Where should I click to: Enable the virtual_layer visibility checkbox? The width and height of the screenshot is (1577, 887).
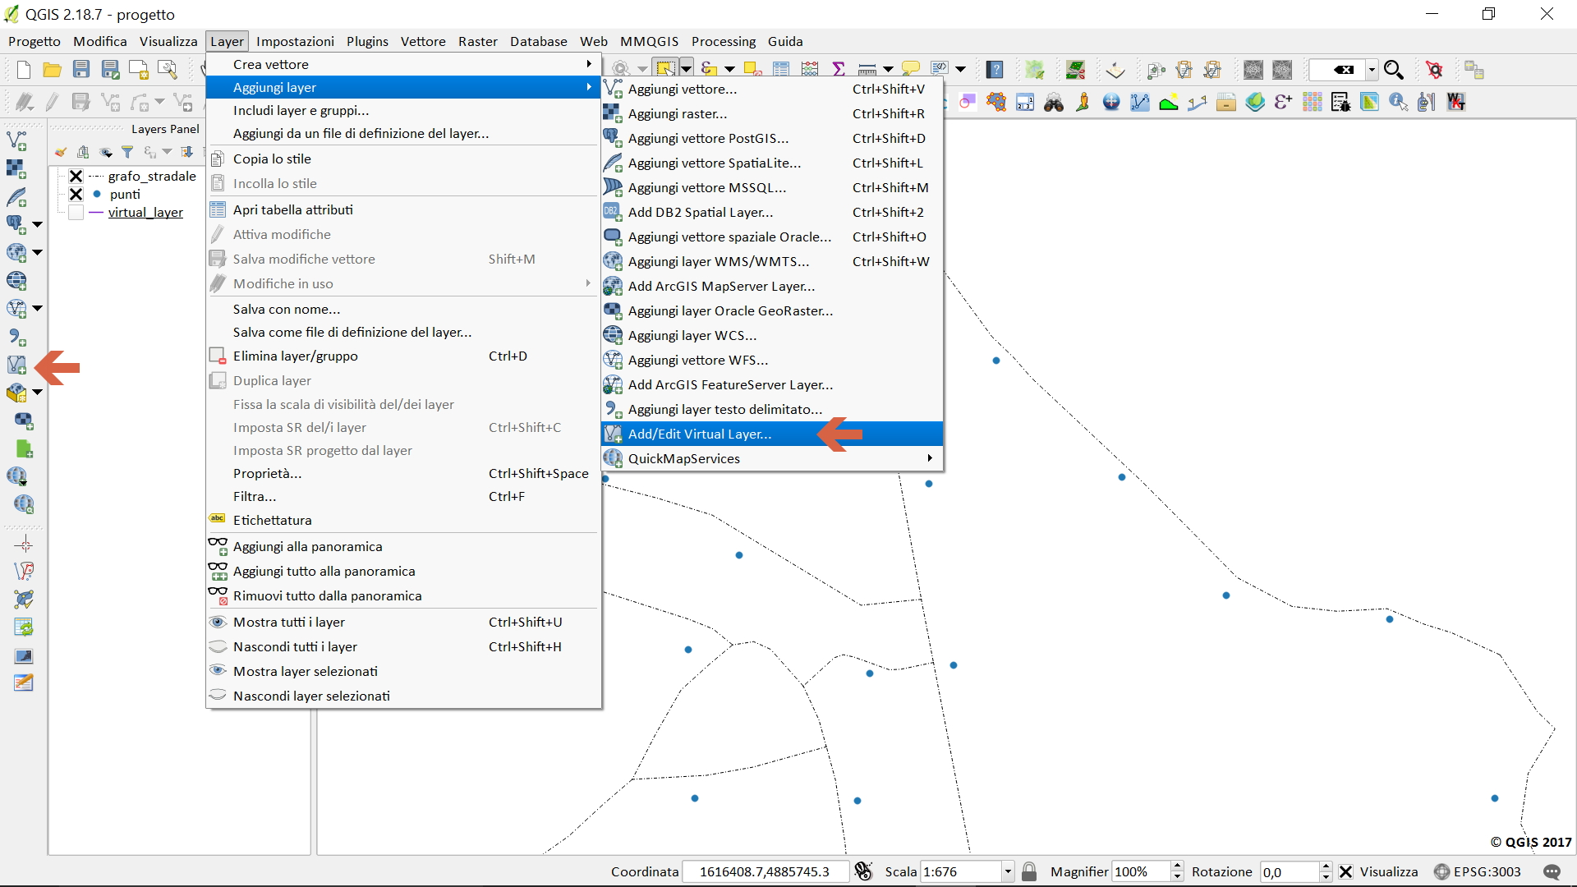[x=76, y=213]
